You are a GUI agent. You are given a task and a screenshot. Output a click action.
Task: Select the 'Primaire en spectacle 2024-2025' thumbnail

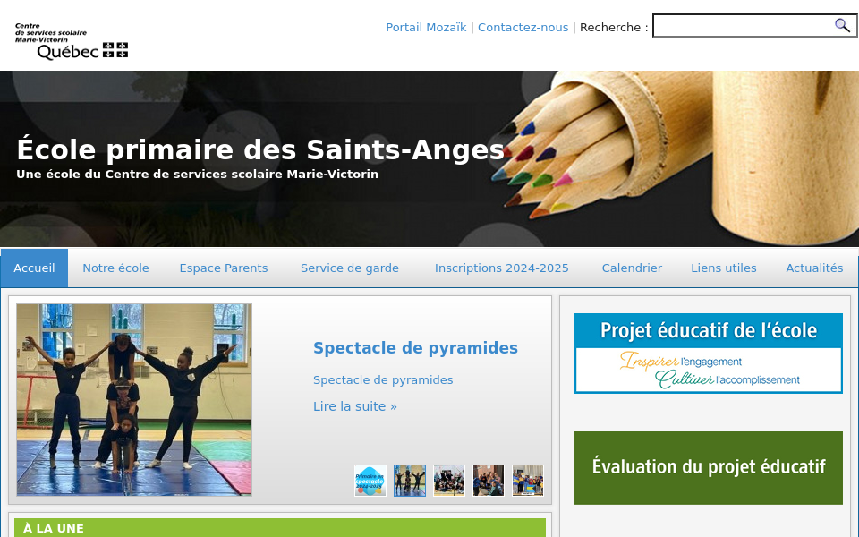(x=370, y=481)
